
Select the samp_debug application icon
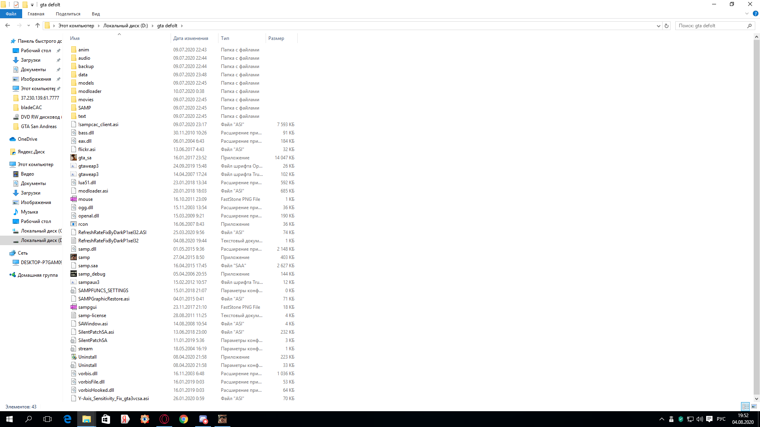pos(74,274)
